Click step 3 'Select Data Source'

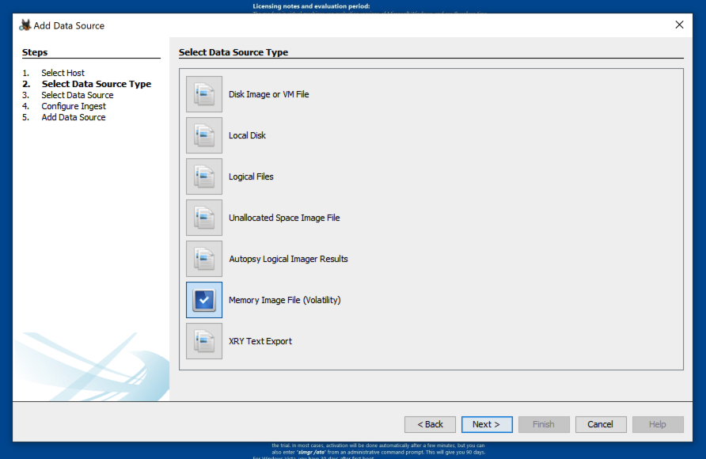click(78, 96)
